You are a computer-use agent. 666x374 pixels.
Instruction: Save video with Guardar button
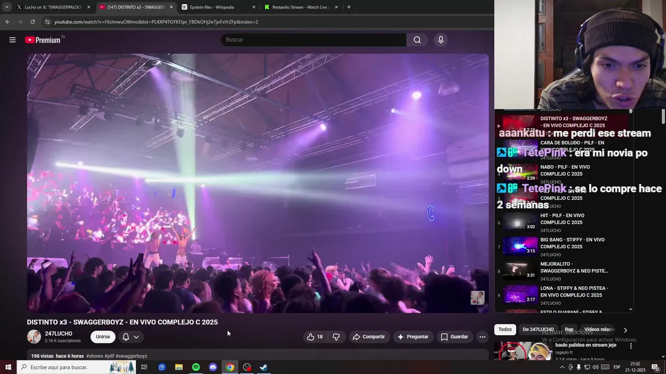454,337
